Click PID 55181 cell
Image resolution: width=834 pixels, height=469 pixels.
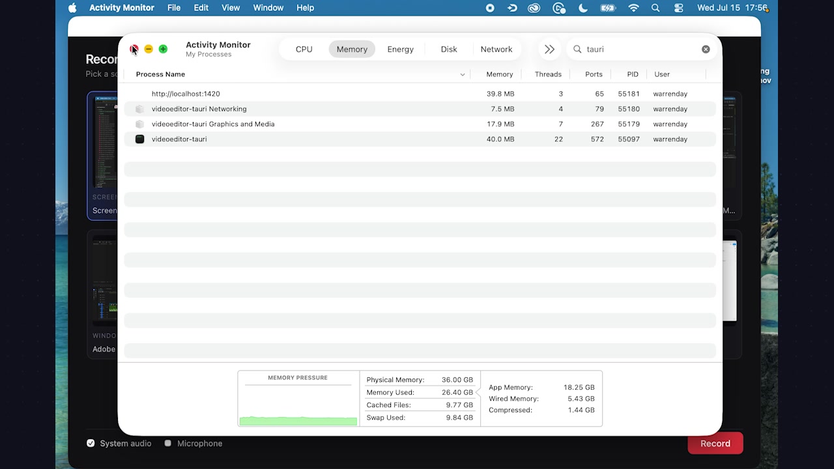(629, 94)
